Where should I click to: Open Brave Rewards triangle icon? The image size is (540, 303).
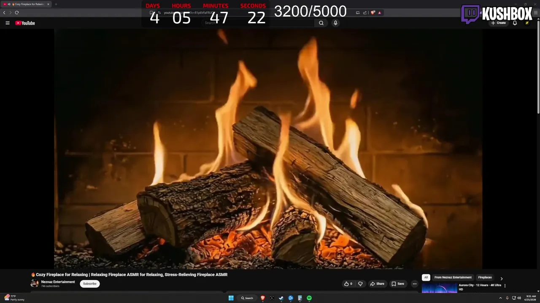tap(379, 13)
